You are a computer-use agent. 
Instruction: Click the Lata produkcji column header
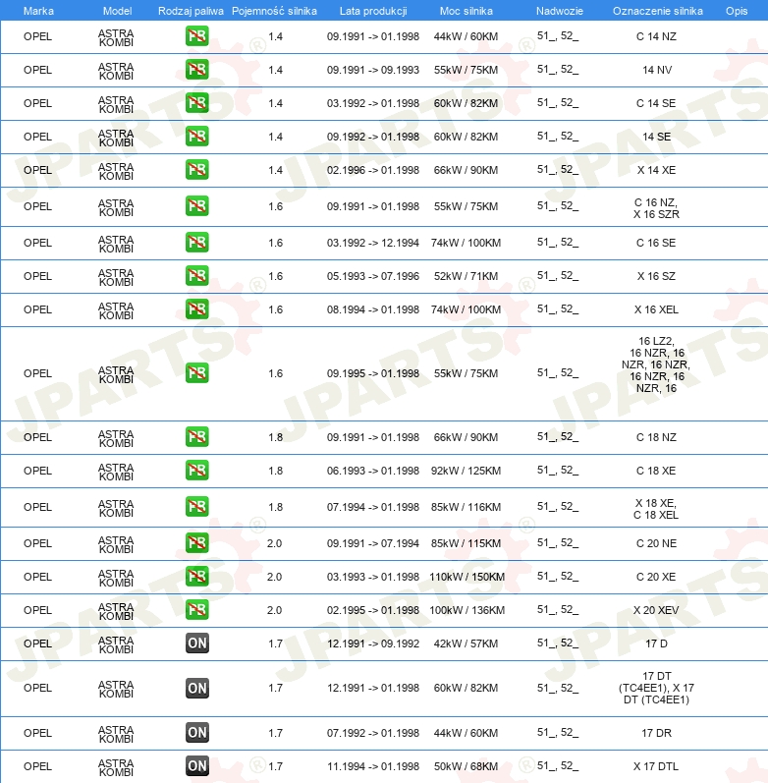coord(372,10)
